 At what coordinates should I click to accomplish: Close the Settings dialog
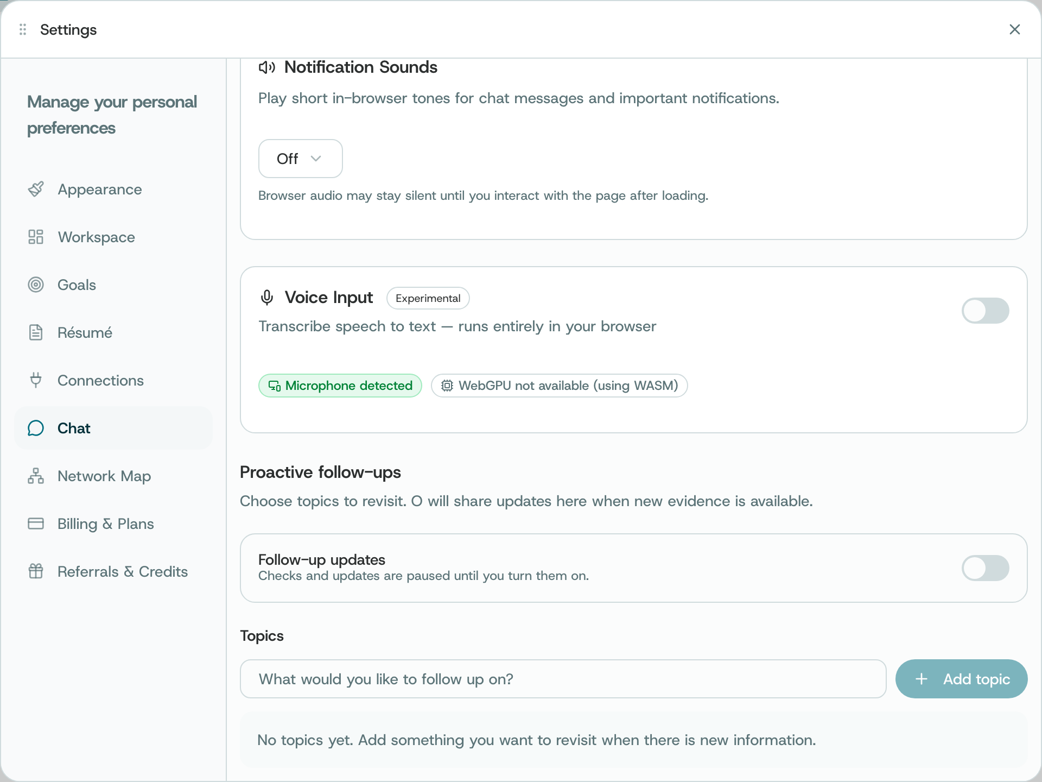click(1015, 29)
